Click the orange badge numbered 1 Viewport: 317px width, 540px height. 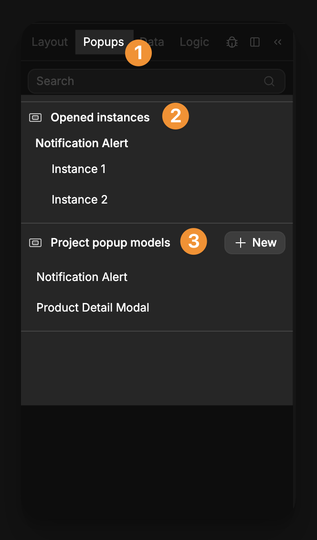[138, 53]
